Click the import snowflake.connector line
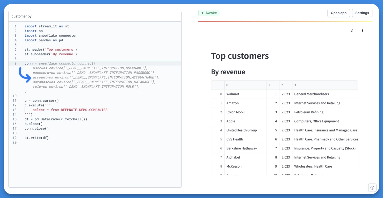 click(51, 35)
